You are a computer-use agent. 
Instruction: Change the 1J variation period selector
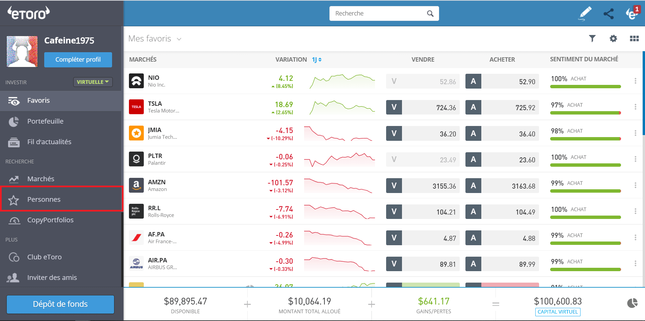point(316,59)
